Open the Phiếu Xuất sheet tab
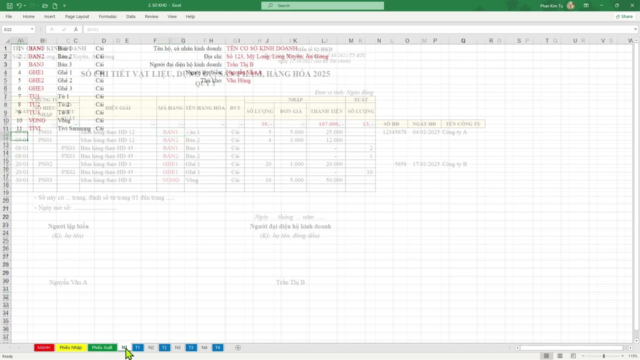The image size is (640, 360). (x=102, y=347)
